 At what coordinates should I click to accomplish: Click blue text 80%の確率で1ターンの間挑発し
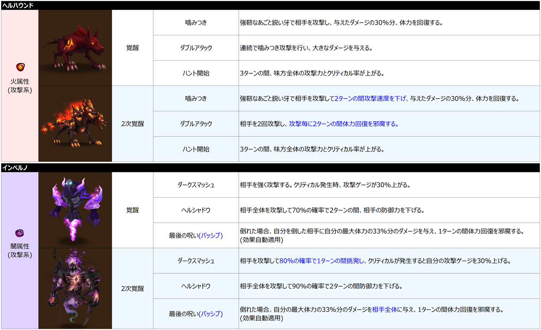pyautogui.click(x=322, y=261)
